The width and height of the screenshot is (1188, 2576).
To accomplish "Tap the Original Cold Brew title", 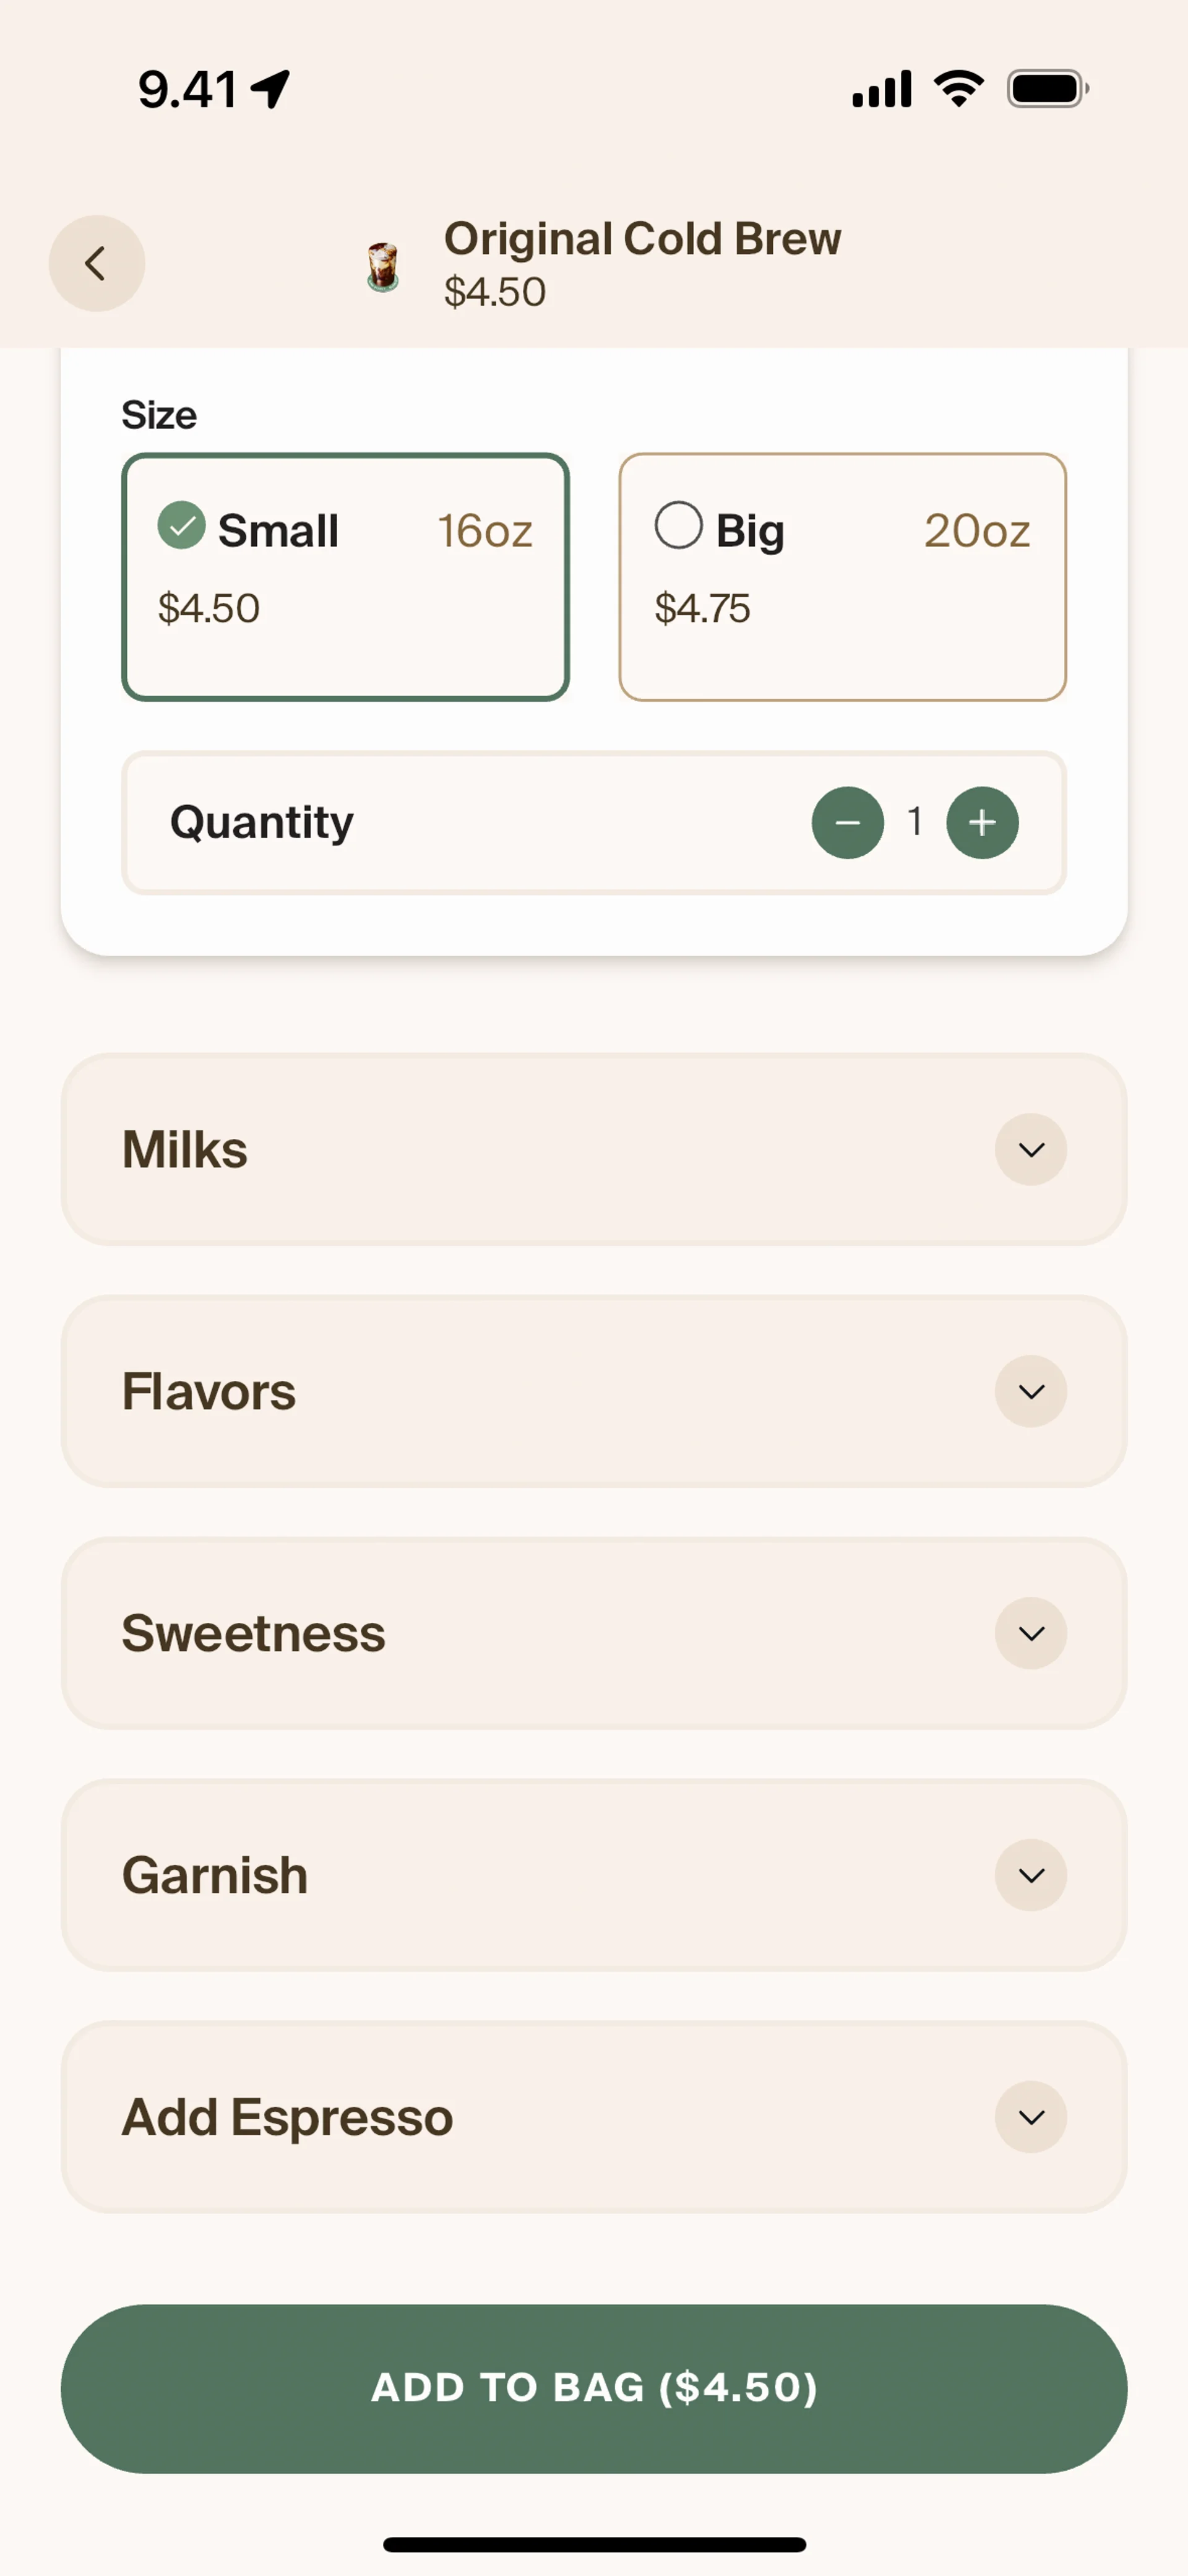I will pyautogui.click(x=642, y=239).
